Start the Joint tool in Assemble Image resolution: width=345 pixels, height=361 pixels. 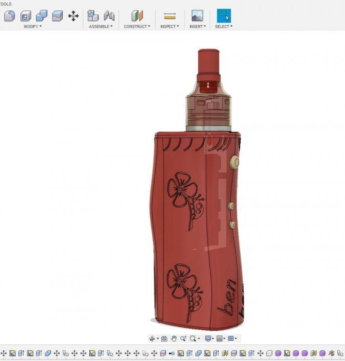point(109,16)
